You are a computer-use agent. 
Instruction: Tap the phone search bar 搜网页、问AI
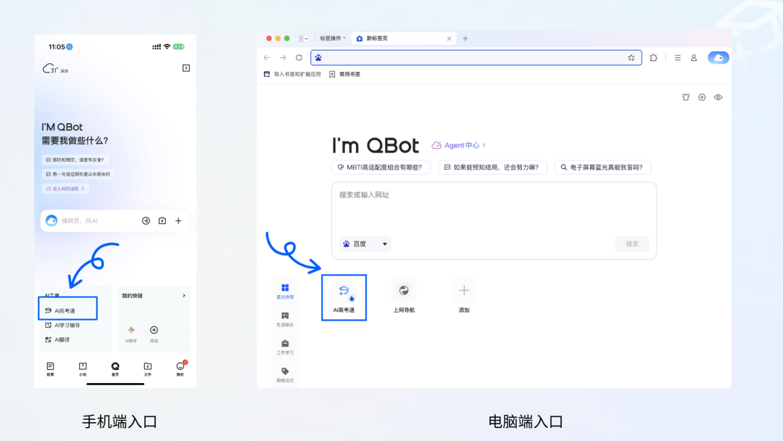(115, 220)
